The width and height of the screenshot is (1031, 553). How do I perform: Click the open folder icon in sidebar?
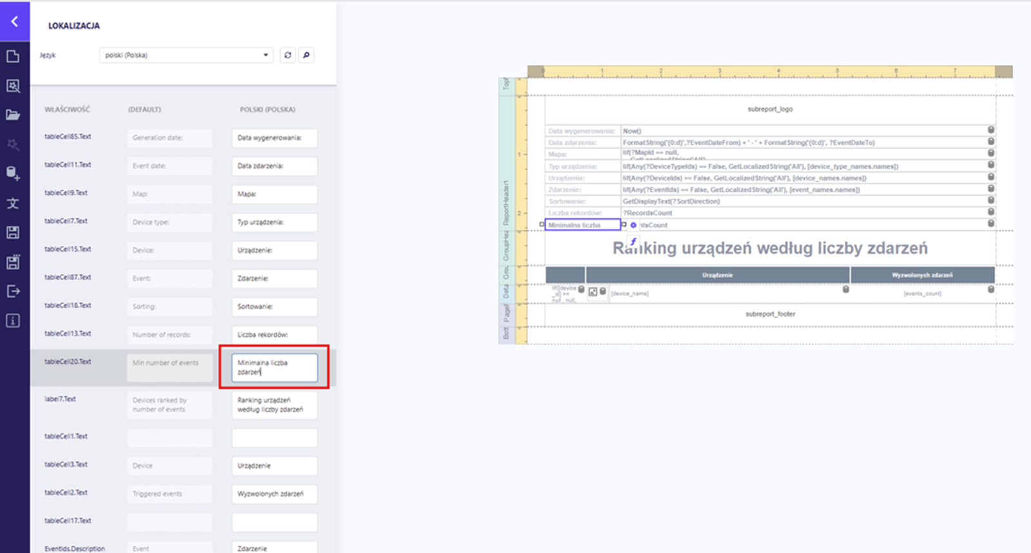(x=13, y=115)
